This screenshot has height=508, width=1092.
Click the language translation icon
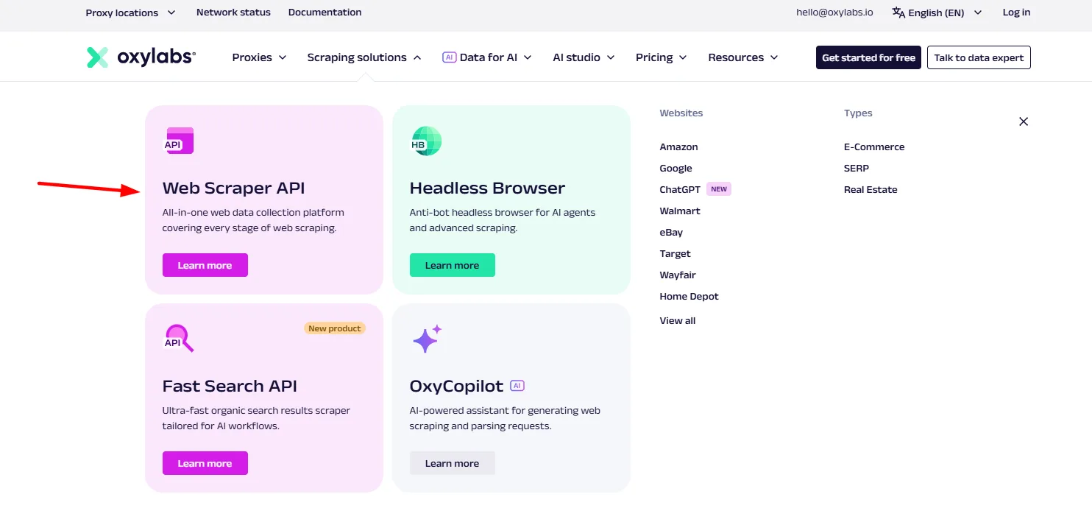coord(898,12)
